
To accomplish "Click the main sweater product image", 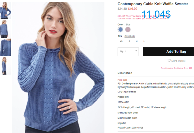I will (x=58, y=67).
